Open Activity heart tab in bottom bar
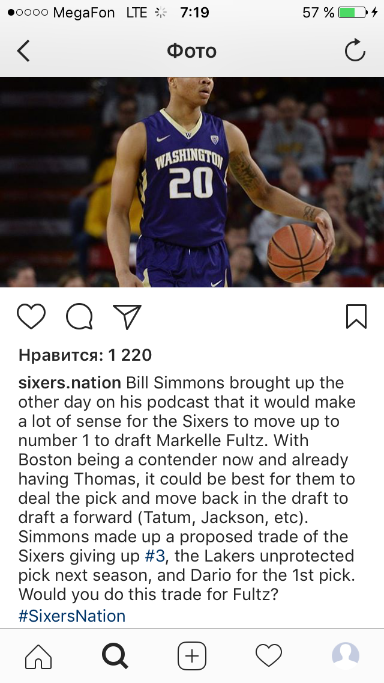Image resolution: width=384 pixels, height=683 pixels. pos(269,655)
